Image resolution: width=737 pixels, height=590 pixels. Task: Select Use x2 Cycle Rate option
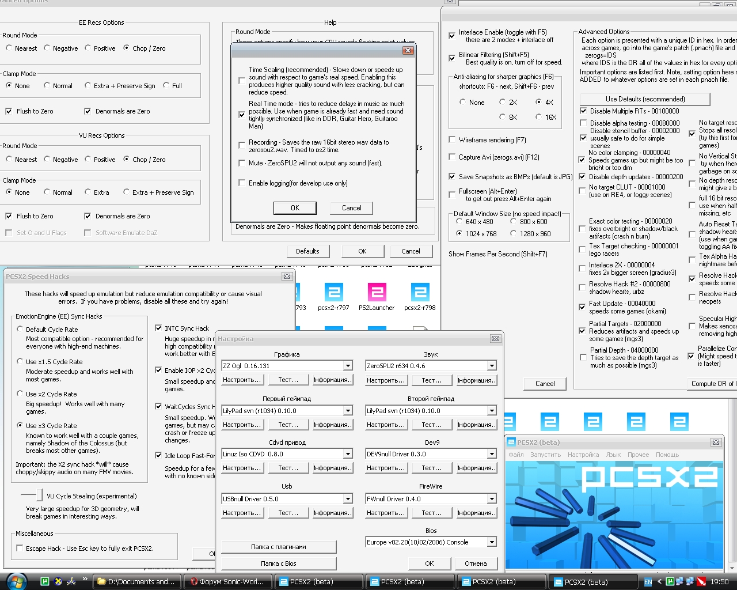tap(20, 394)
